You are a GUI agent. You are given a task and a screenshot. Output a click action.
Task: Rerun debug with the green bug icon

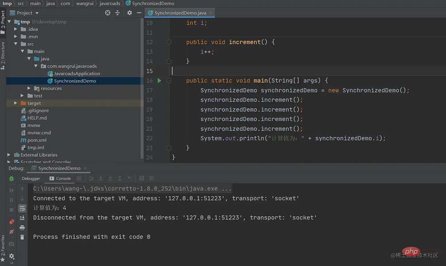(x=12, y=178)
